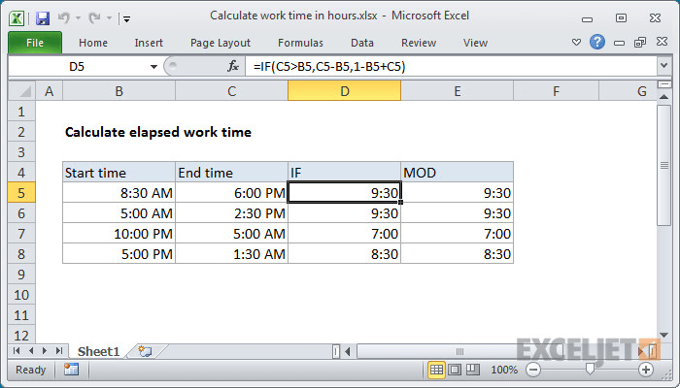Click the 'Calculate elapsed work time' title cell
This screenshot has height=388, width=680.
(x=158, y=132)
